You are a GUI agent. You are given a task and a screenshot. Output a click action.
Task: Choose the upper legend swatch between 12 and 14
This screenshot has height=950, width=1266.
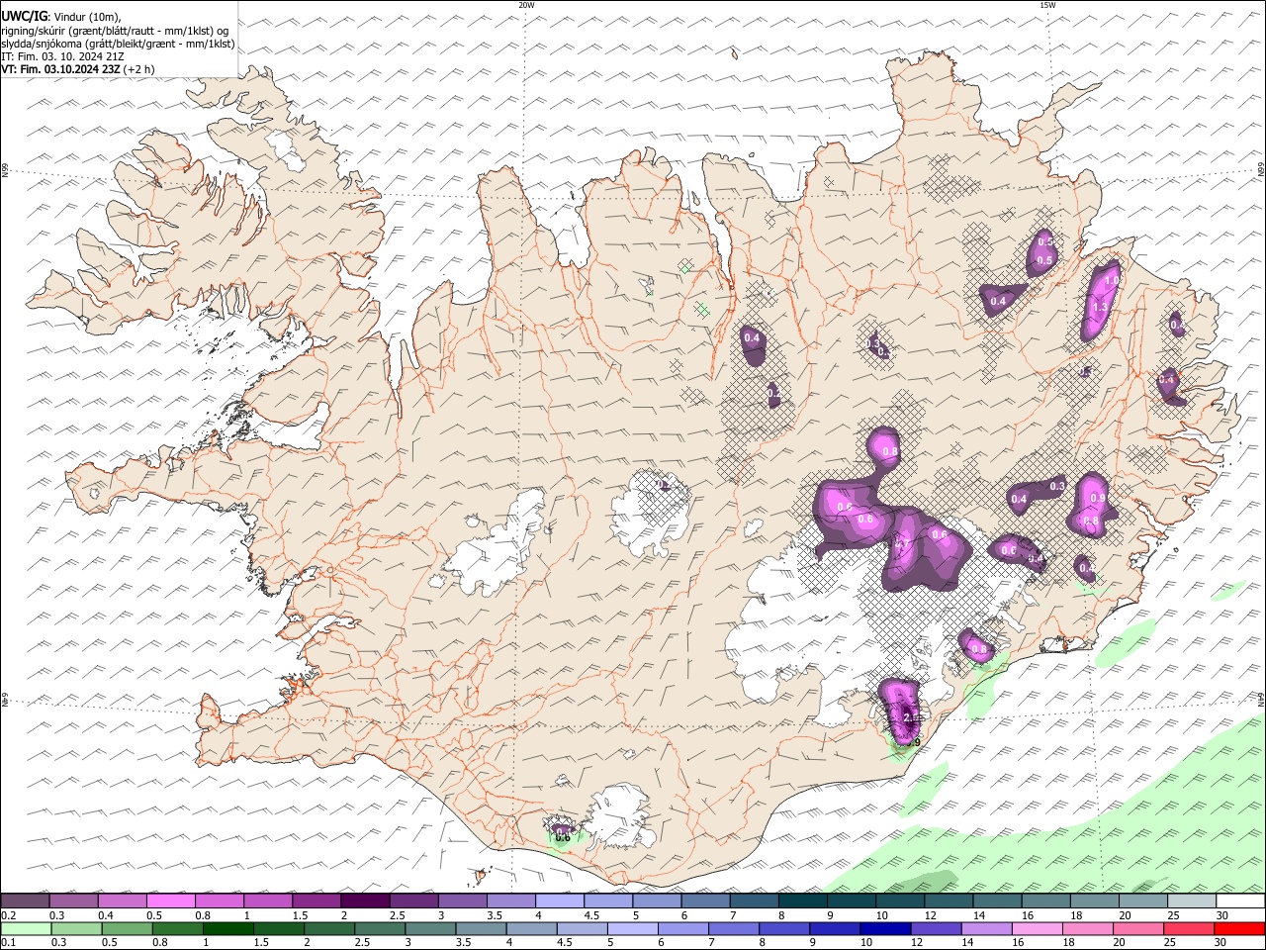(949, 901)
